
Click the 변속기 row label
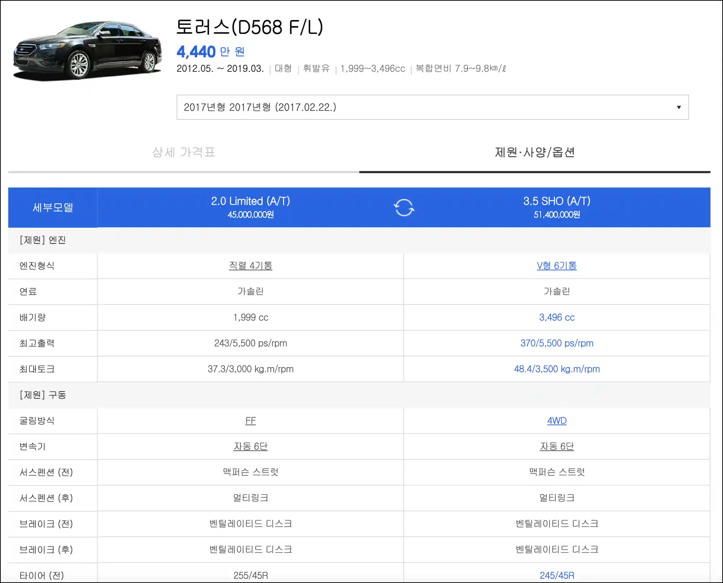[33, 446]
